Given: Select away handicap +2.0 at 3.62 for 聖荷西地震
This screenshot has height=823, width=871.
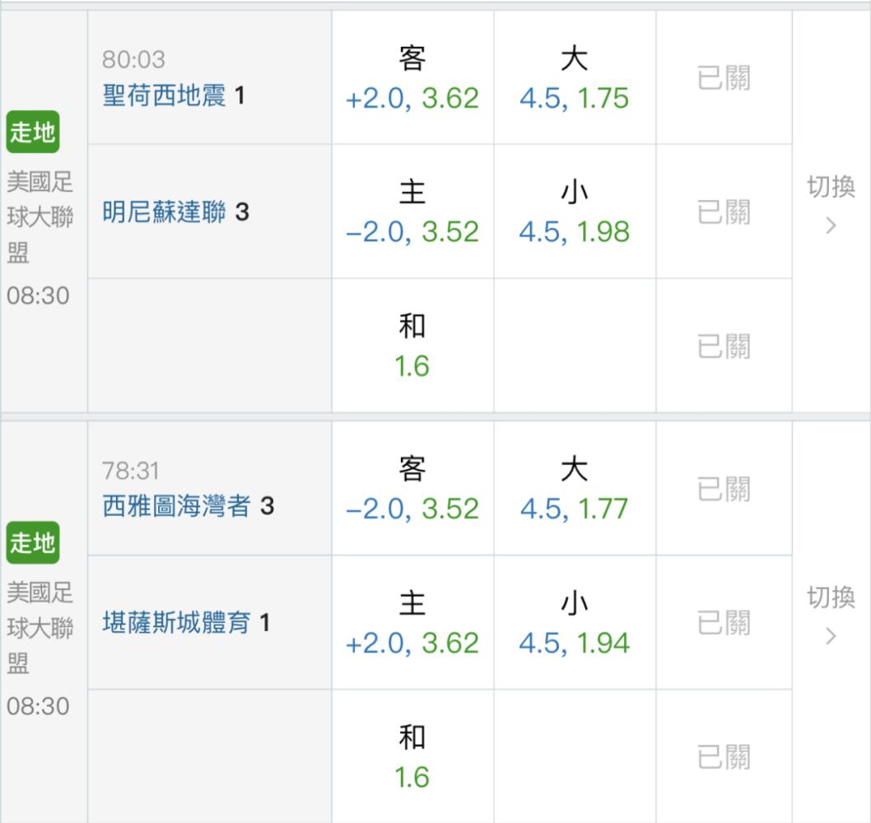Looking at the screenshot, I should pos(412,77).
